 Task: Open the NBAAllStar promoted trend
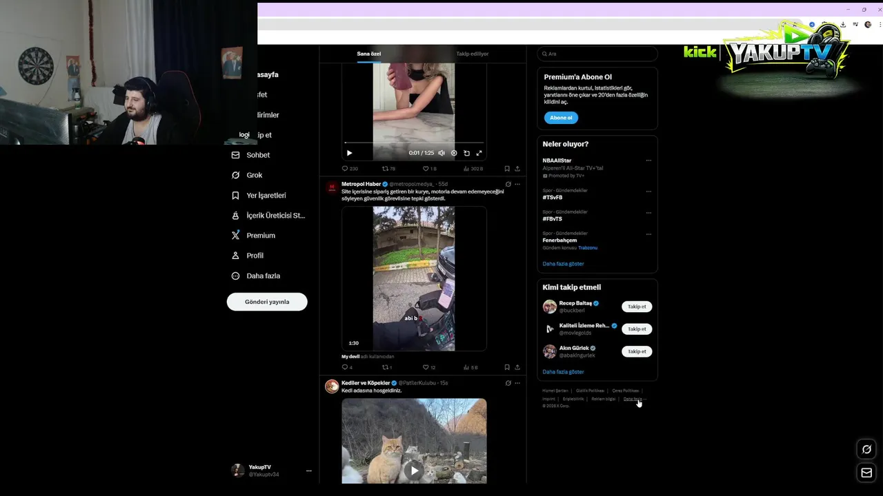[x=557, y=161]
